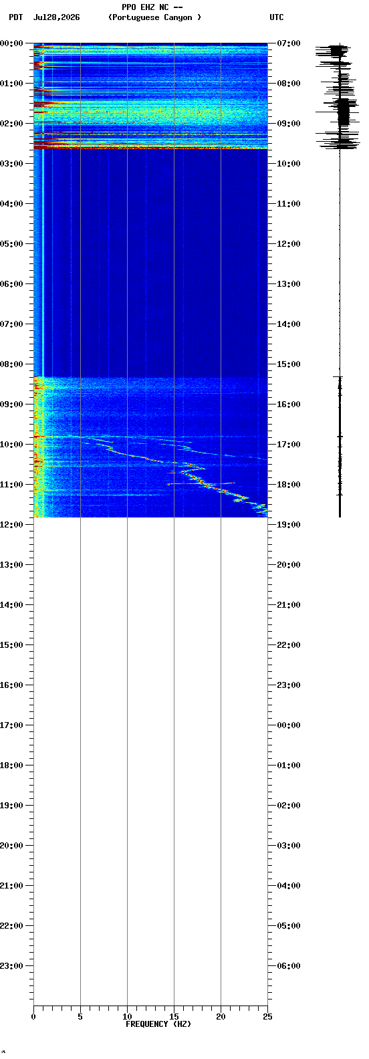This screenshot has width=369, height=1059.
Task: Click the "25" frequency axis tick label
Action: 267,1017
